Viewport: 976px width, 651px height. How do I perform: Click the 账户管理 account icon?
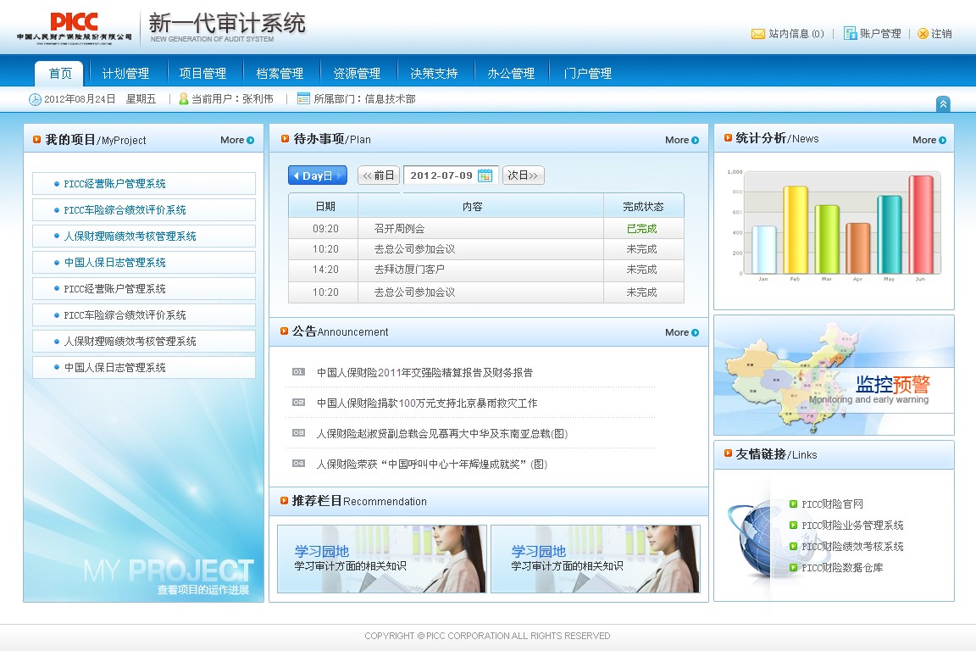coord(850,33)
